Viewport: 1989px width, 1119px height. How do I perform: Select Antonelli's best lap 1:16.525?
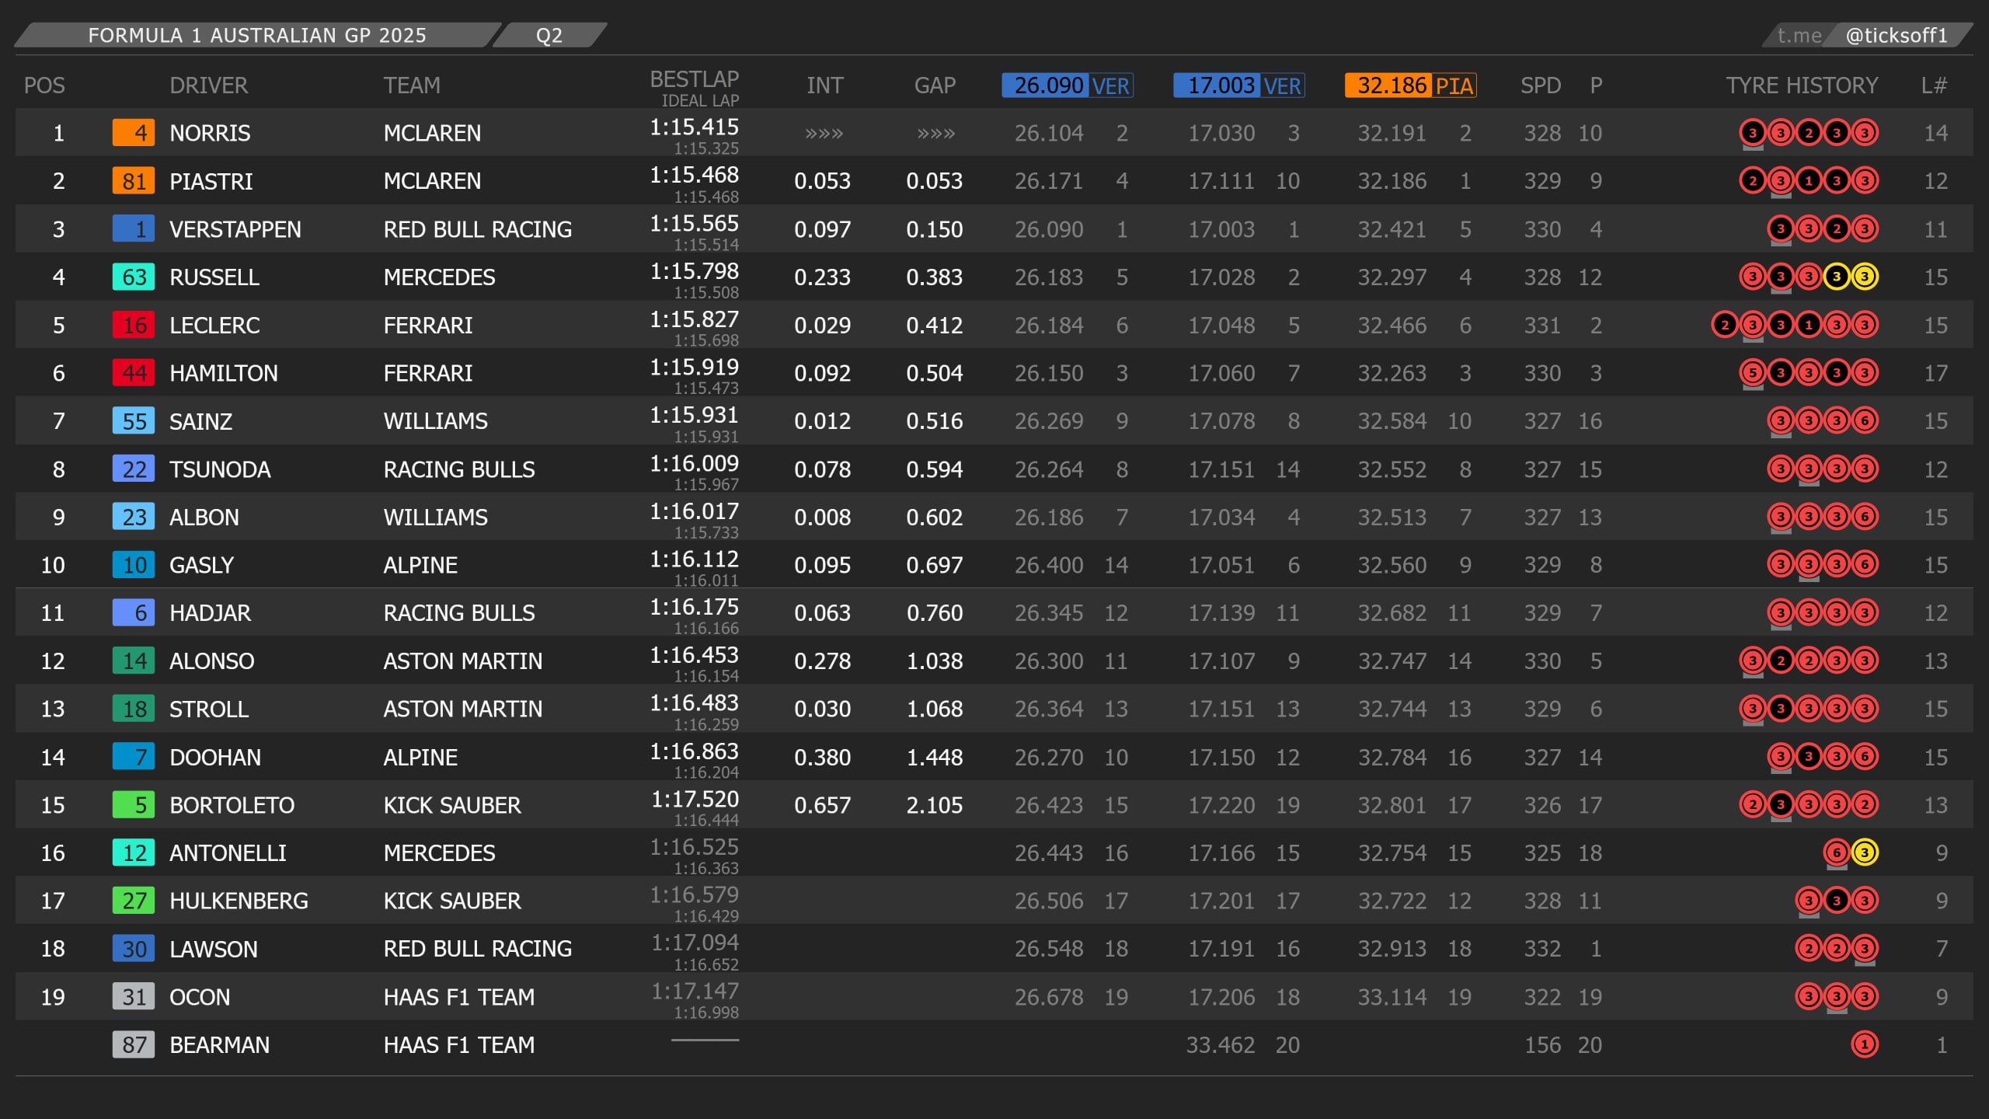(694, 846)
